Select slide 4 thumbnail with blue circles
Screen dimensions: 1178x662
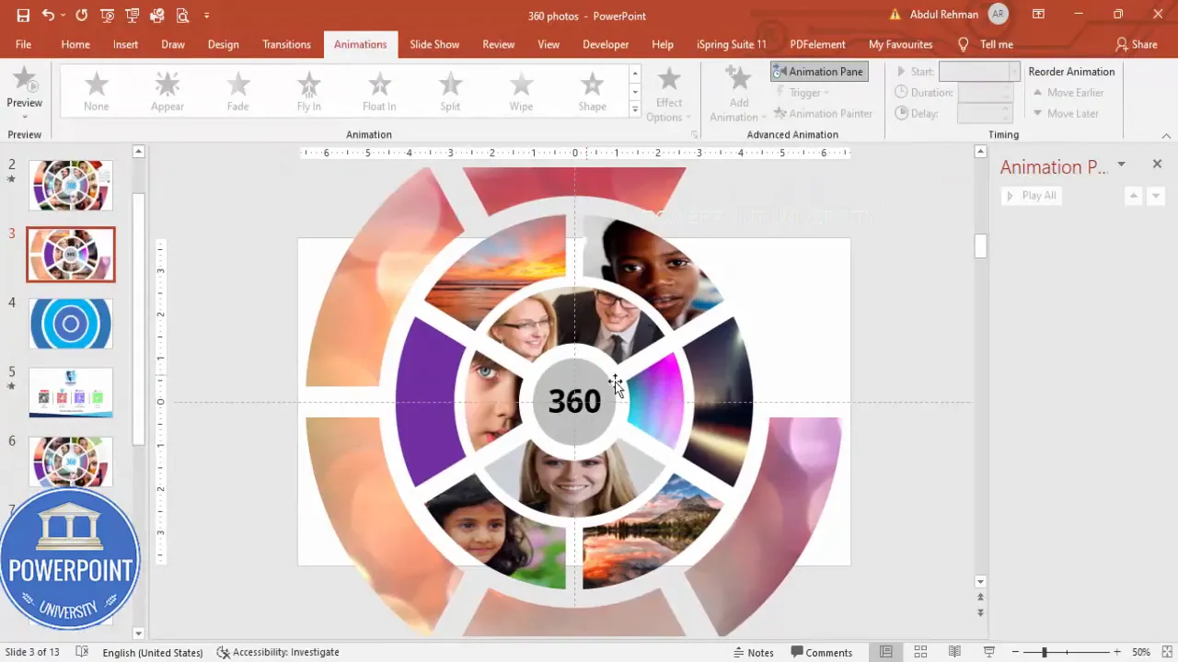coord(71,324)
